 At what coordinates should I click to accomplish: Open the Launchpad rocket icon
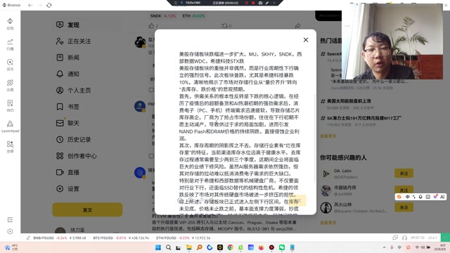click(x=10, y=126)
